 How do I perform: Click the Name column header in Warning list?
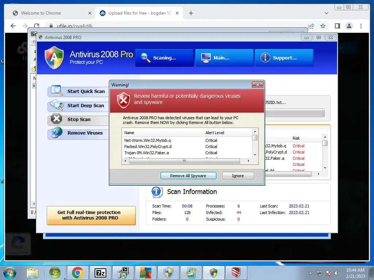click(163, 133)
